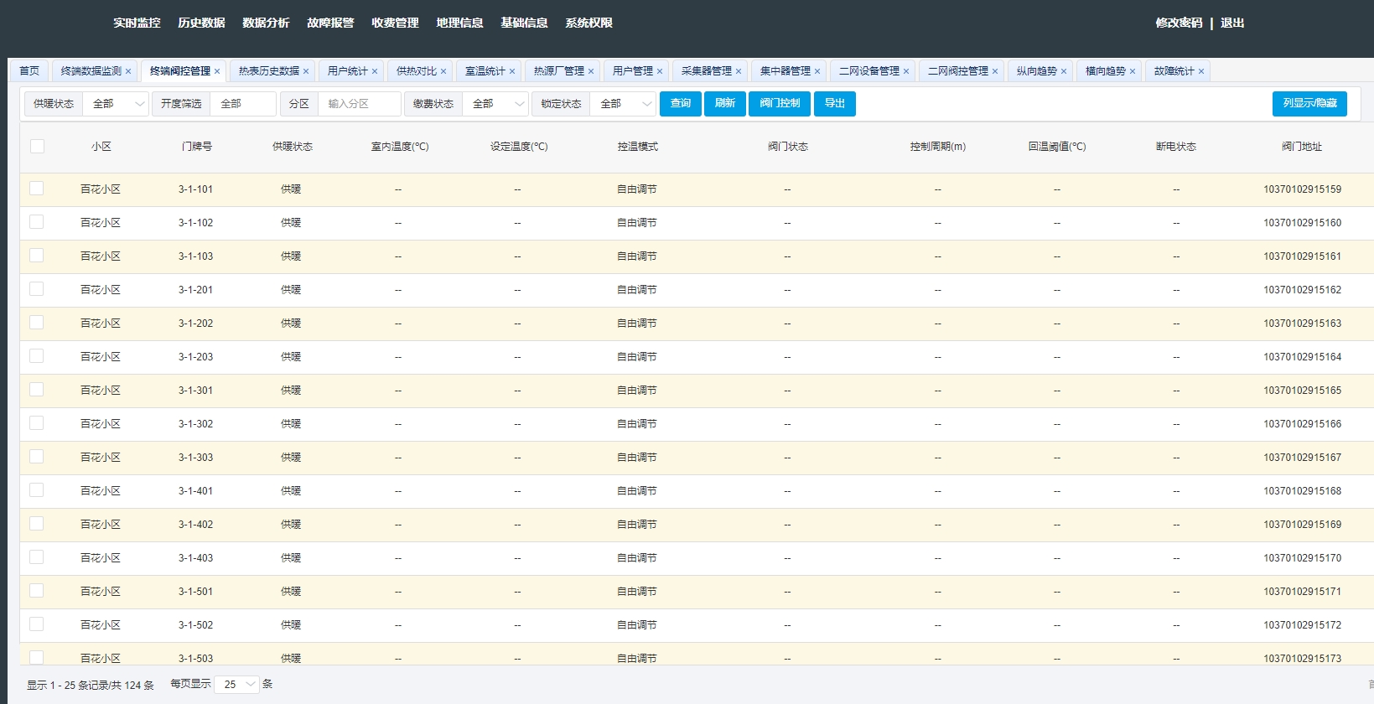Close the 热源厂管理 tab
Image resolution: width=1374 pixels, height=704 pixels.
click(x=591, y=71)
